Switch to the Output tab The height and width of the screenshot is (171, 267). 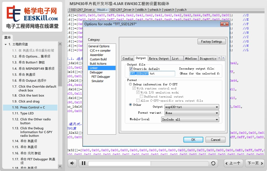pos(141,58)
